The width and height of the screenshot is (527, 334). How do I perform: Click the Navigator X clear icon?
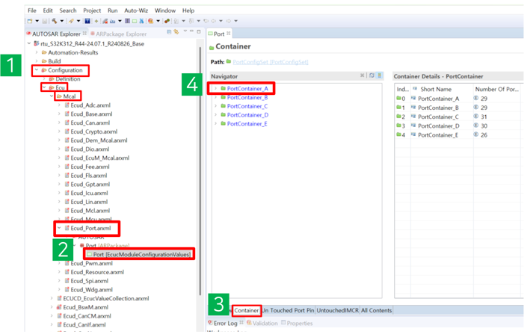coord(363,75)
